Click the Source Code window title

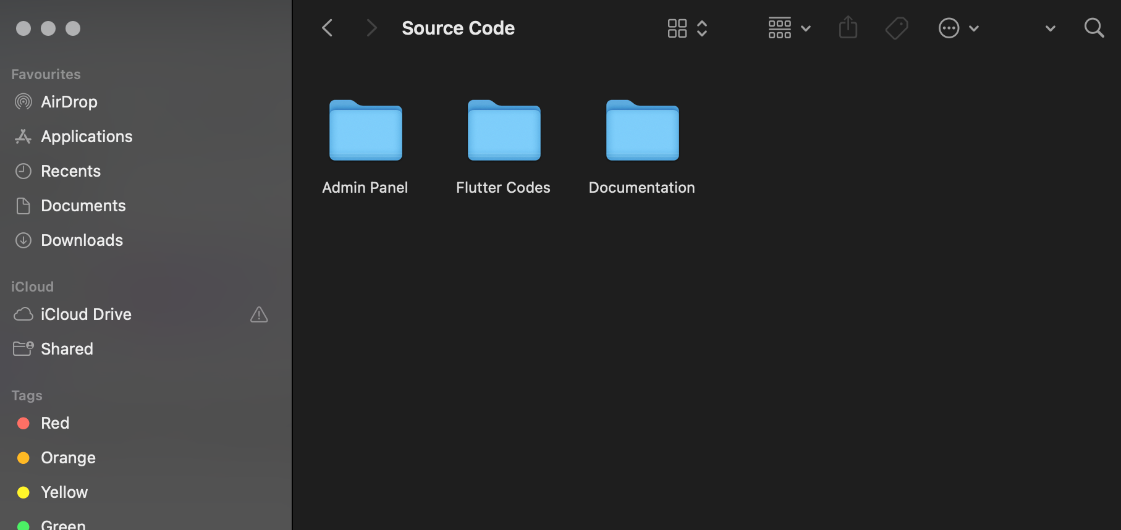tap(458, 28)
